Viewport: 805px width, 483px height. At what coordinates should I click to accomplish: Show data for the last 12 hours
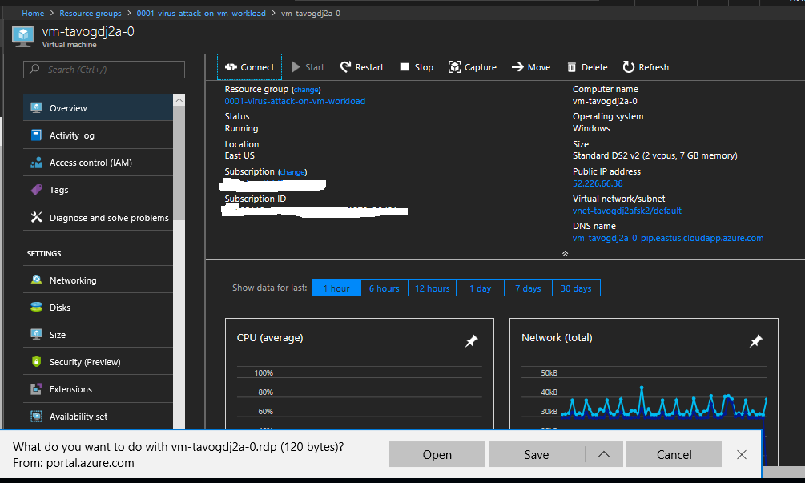click(432, 288)
